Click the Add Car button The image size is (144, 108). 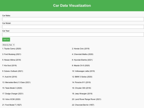pyautogui.click(x=6, y=39)
